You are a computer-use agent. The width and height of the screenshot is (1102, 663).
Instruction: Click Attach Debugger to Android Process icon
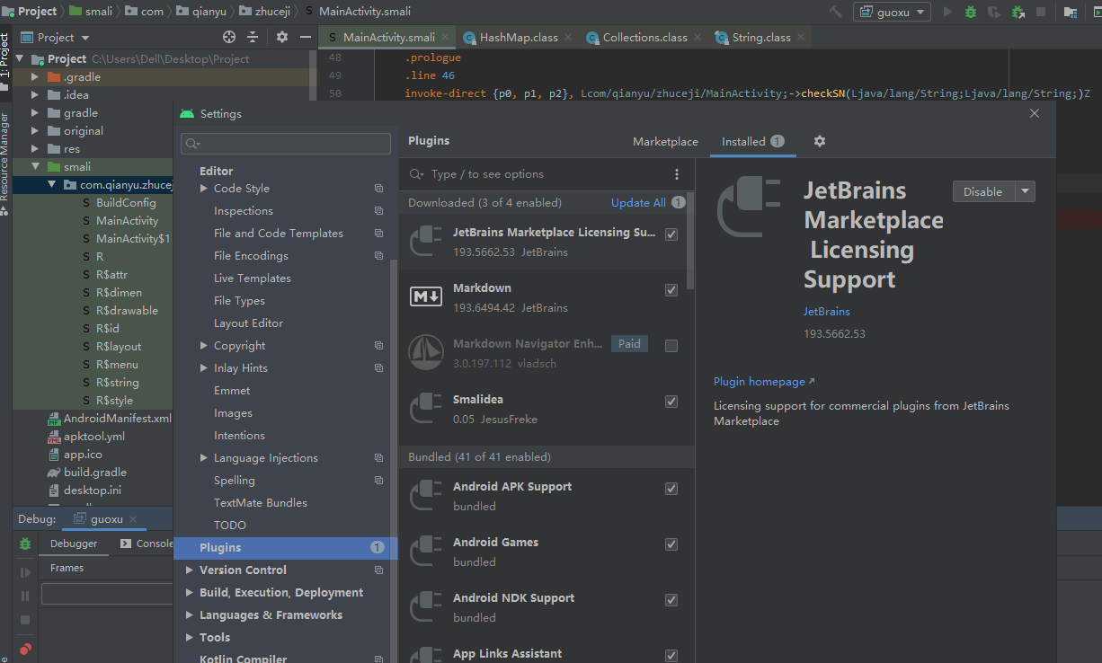click(1018, 12)
